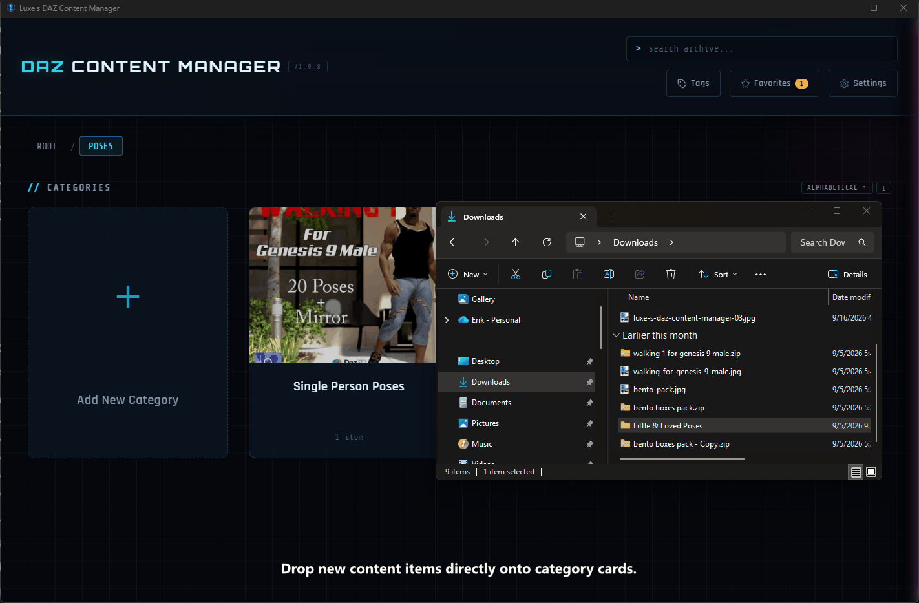Image resolution: width=919 pixels, height=603 pixels.
Task: Click the Explorer file list vertical scrollbar
Action: click(876, 394)
